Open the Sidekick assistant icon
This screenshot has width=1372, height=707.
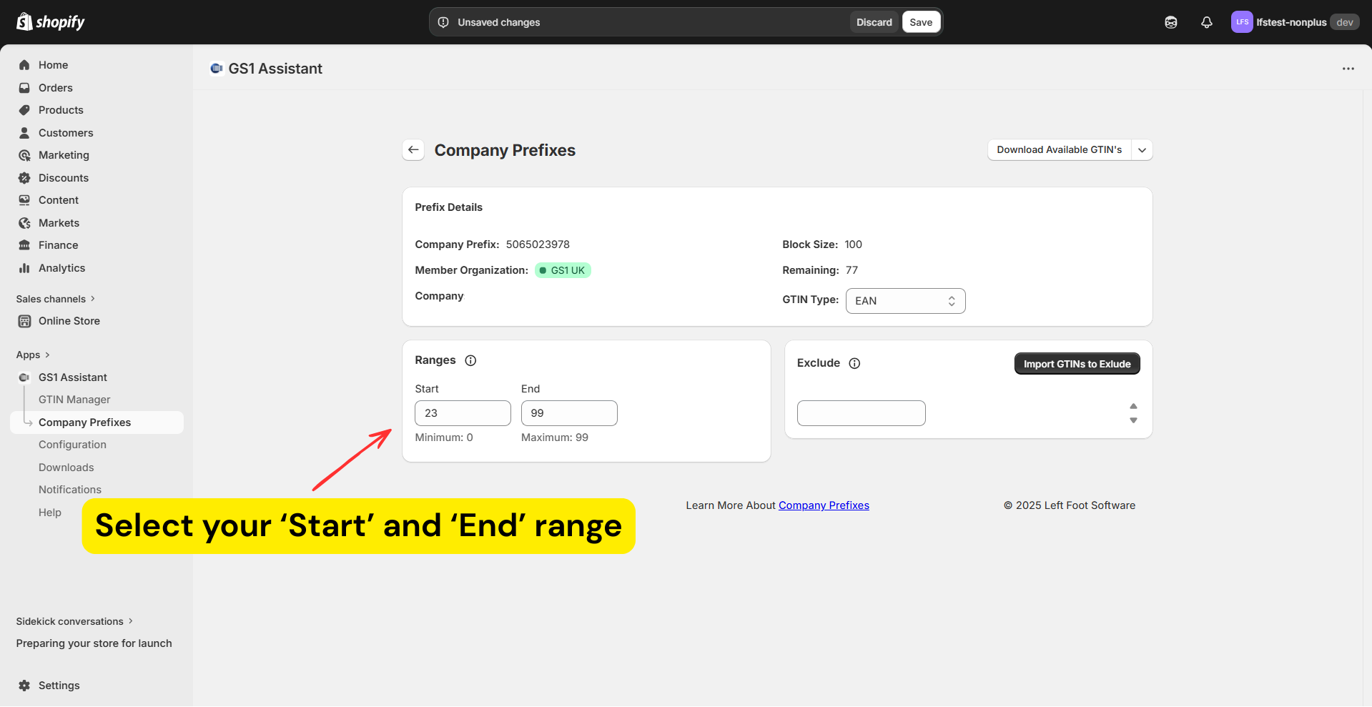(x=1171, y=22)
